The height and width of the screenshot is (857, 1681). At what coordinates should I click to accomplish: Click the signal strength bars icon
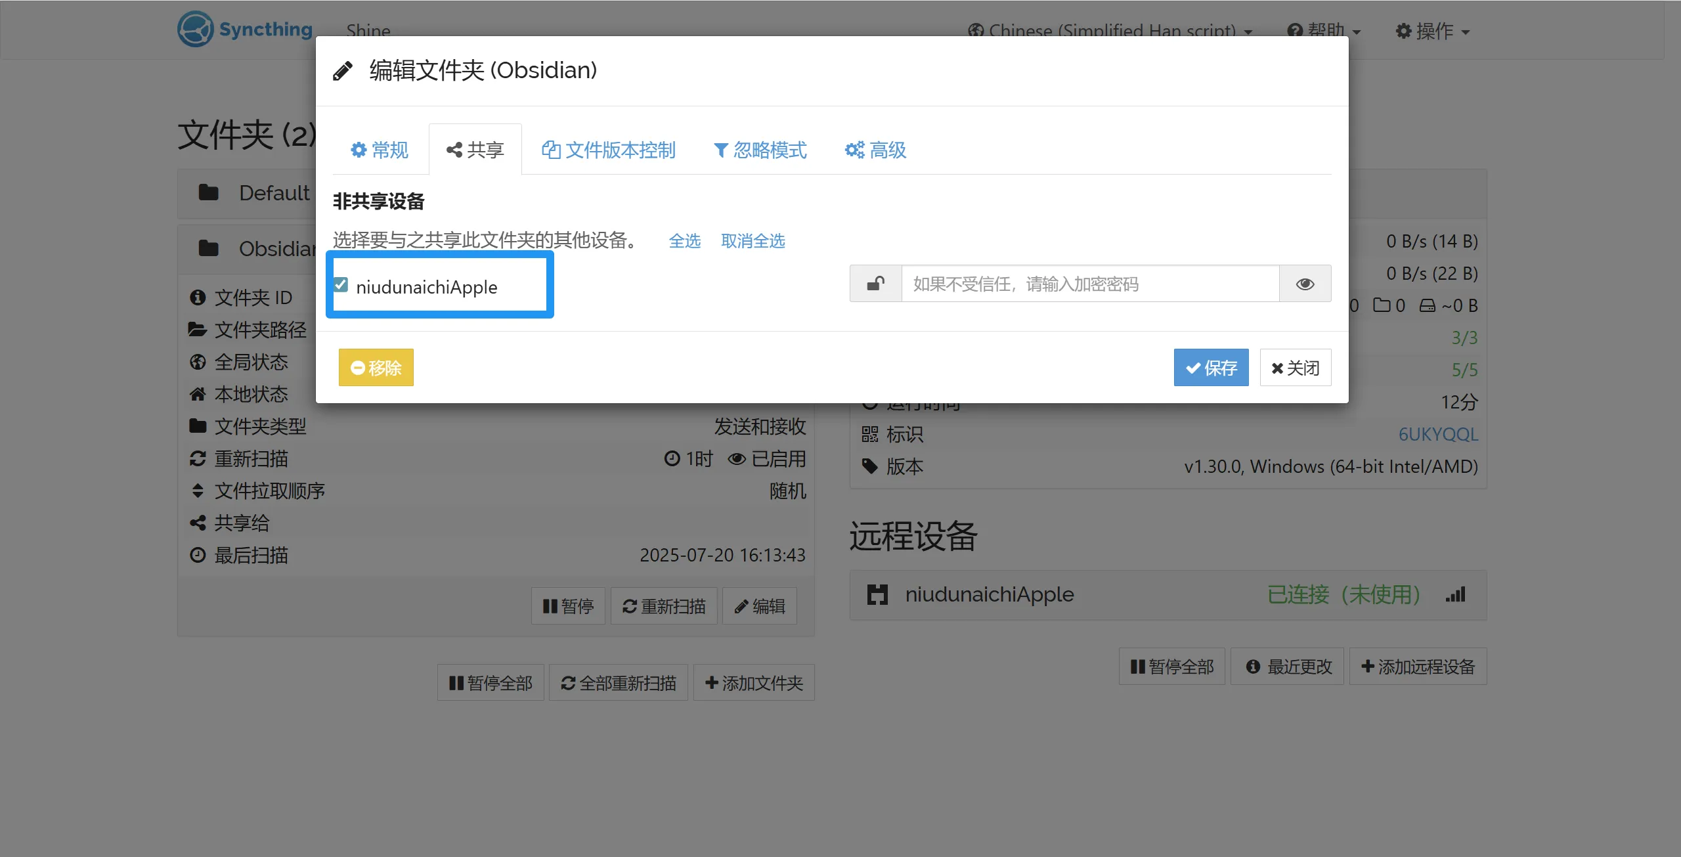1456,594
